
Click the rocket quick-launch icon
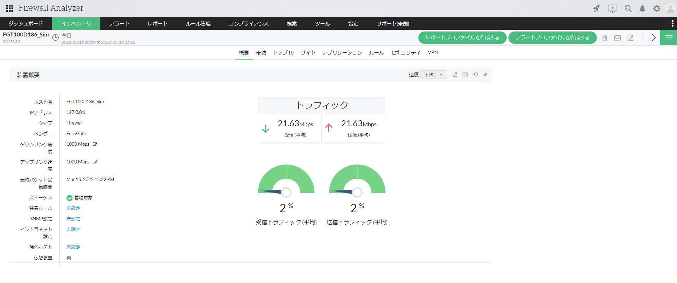coord(596,8)
